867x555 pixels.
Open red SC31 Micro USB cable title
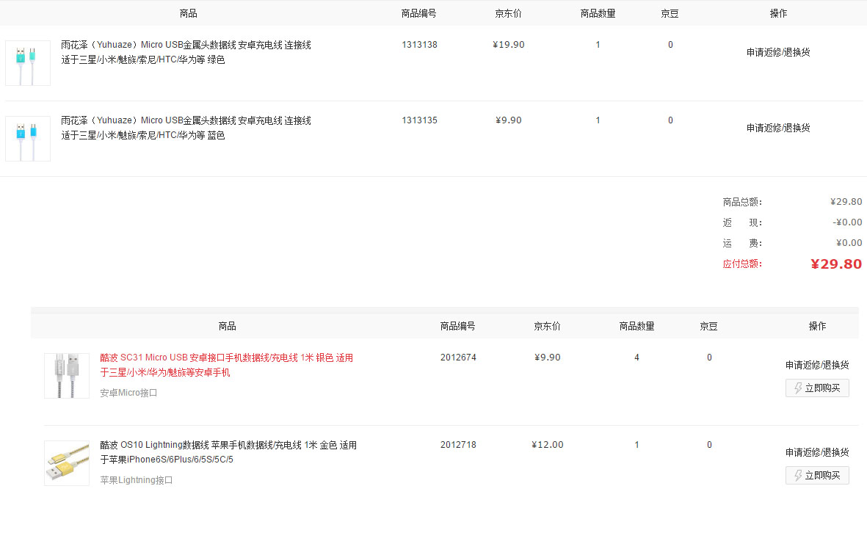point(227,365)
